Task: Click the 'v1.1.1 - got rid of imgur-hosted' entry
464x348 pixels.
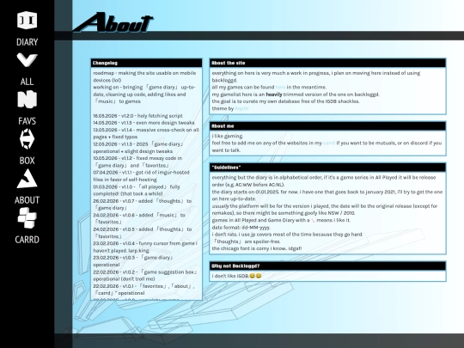Action: pos(141,176)
